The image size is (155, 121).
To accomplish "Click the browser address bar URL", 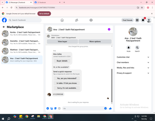I will pos(37,7).
